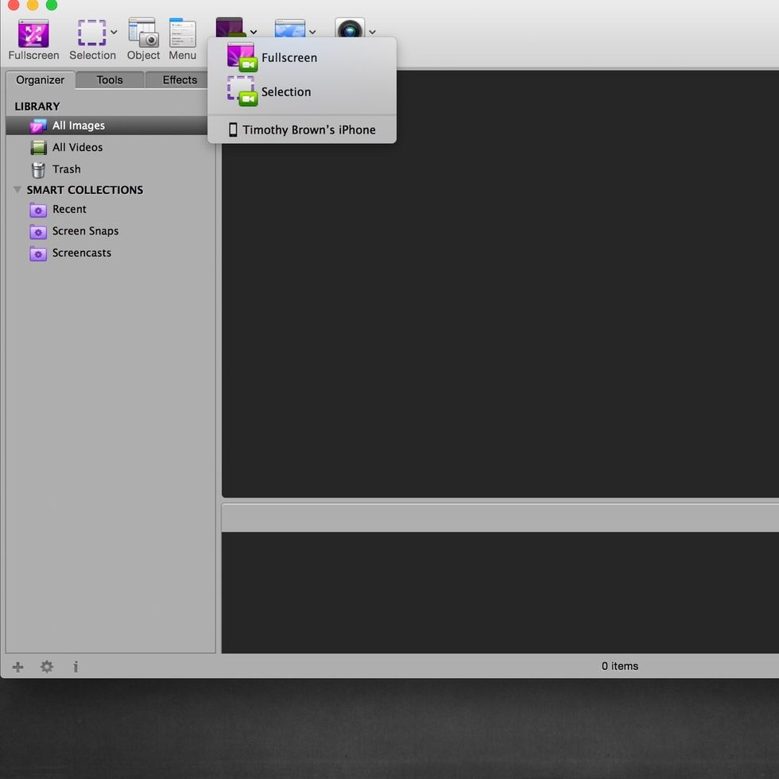Click the Object capture icon
Screen dimensions: 779x779
[x=143, y=34]
